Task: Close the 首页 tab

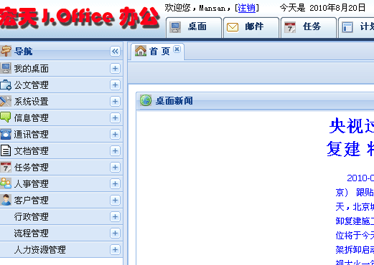Action: click(177, 49)
